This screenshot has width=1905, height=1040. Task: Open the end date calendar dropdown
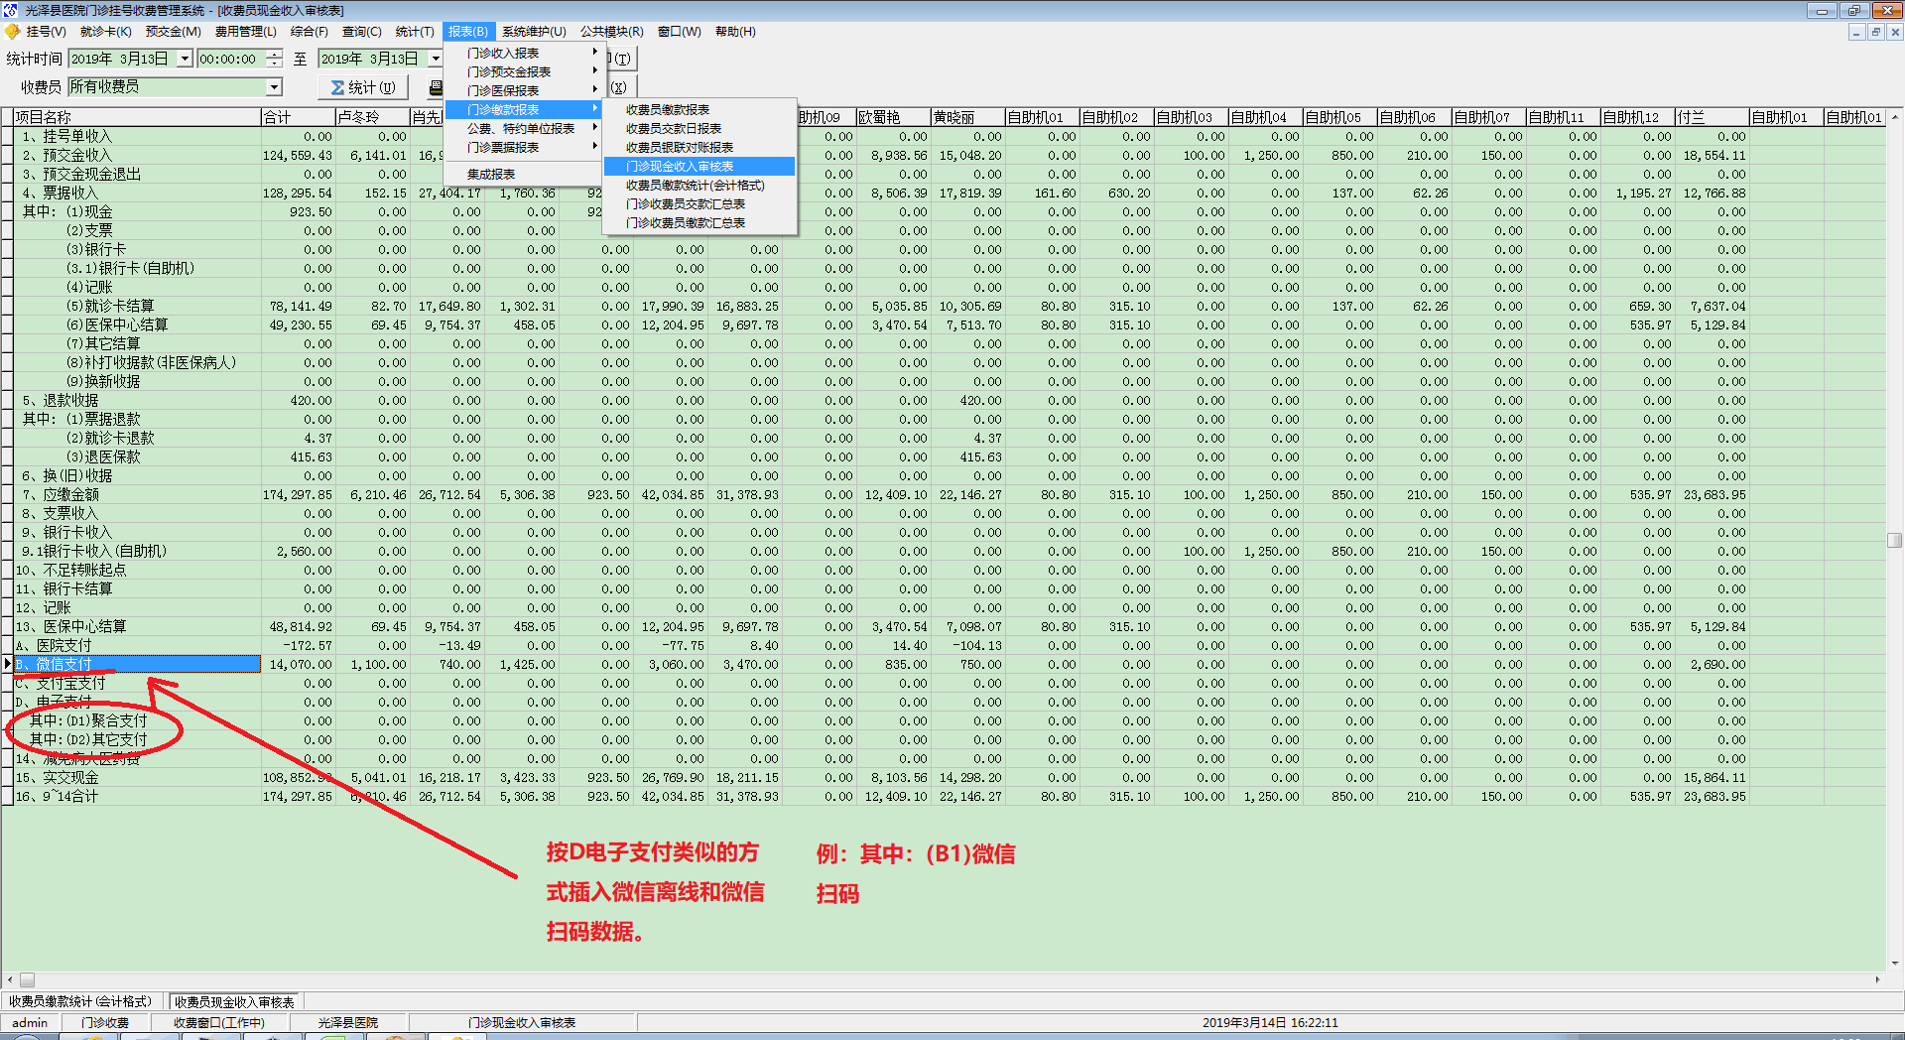point(435,59)
